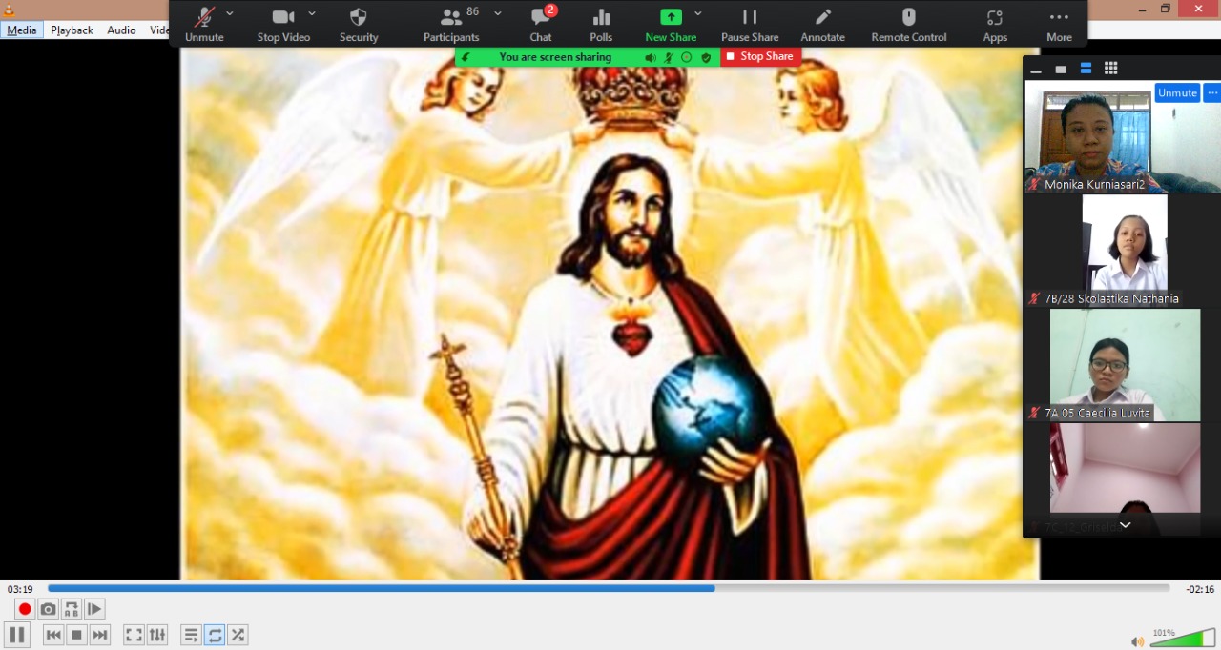Screen dimensions: 1221x650
Task: Pause Share in Zoom toolbar
Action: pyautogui.click(x=750, y=25)
